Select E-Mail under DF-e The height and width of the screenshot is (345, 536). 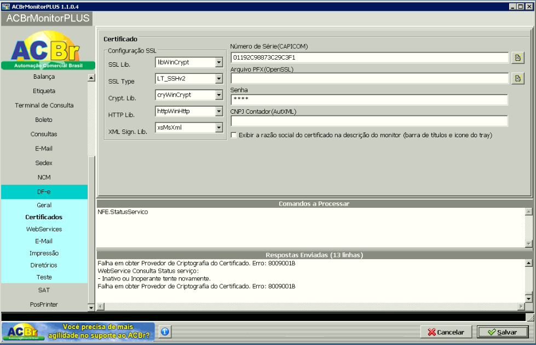[x=44, y=241]
